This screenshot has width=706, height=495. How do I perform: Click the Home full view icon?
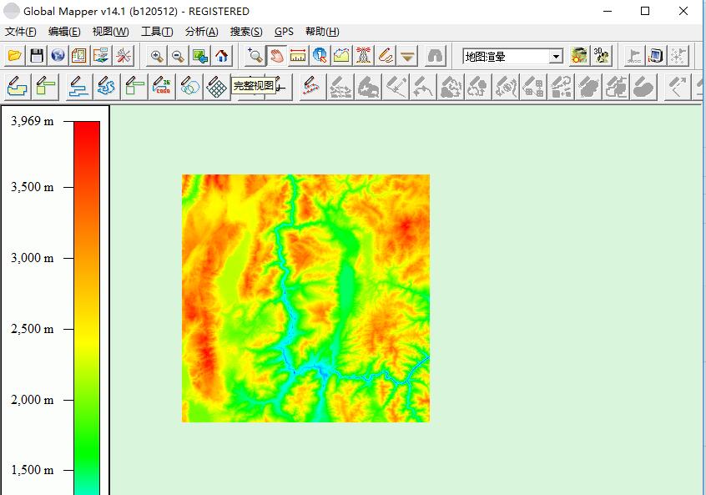tap(221, 56)
